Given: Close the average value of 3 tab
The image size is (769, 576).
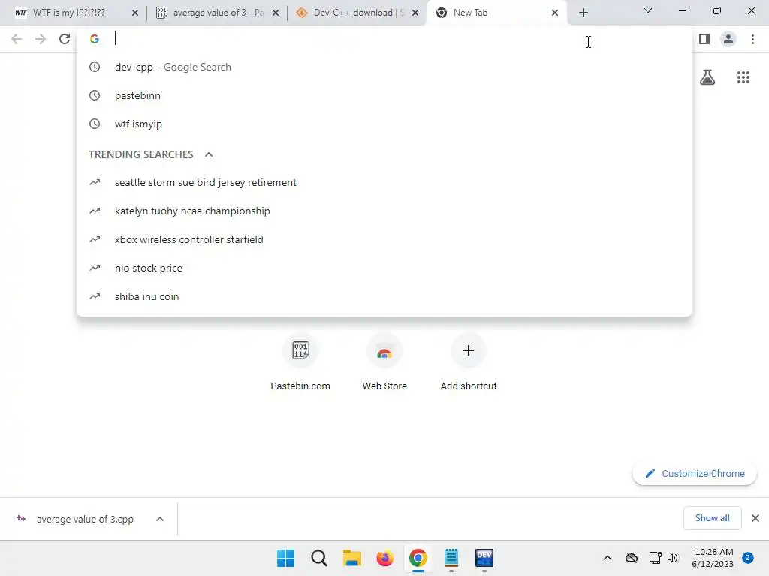Looking at the screenshot, I should click(x=276, y=13).
